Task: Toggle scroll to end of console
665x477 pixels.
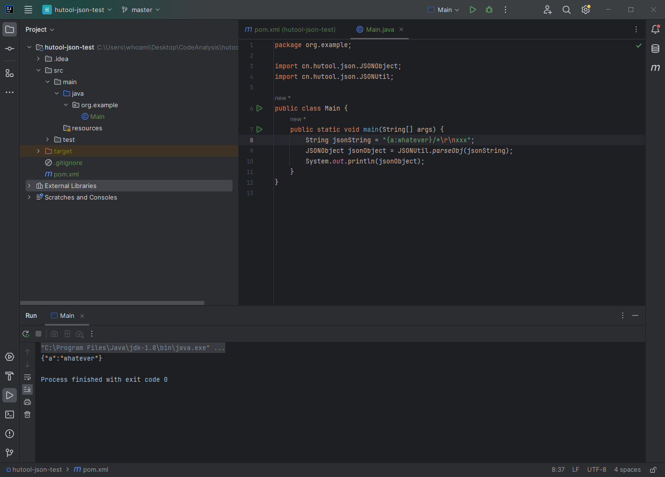Action: [27, 389]
